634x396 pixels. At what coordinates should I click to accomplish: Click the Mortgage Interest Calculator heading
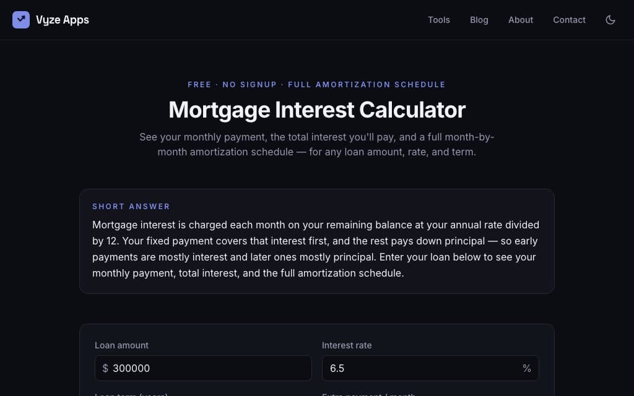pos(317,110)
